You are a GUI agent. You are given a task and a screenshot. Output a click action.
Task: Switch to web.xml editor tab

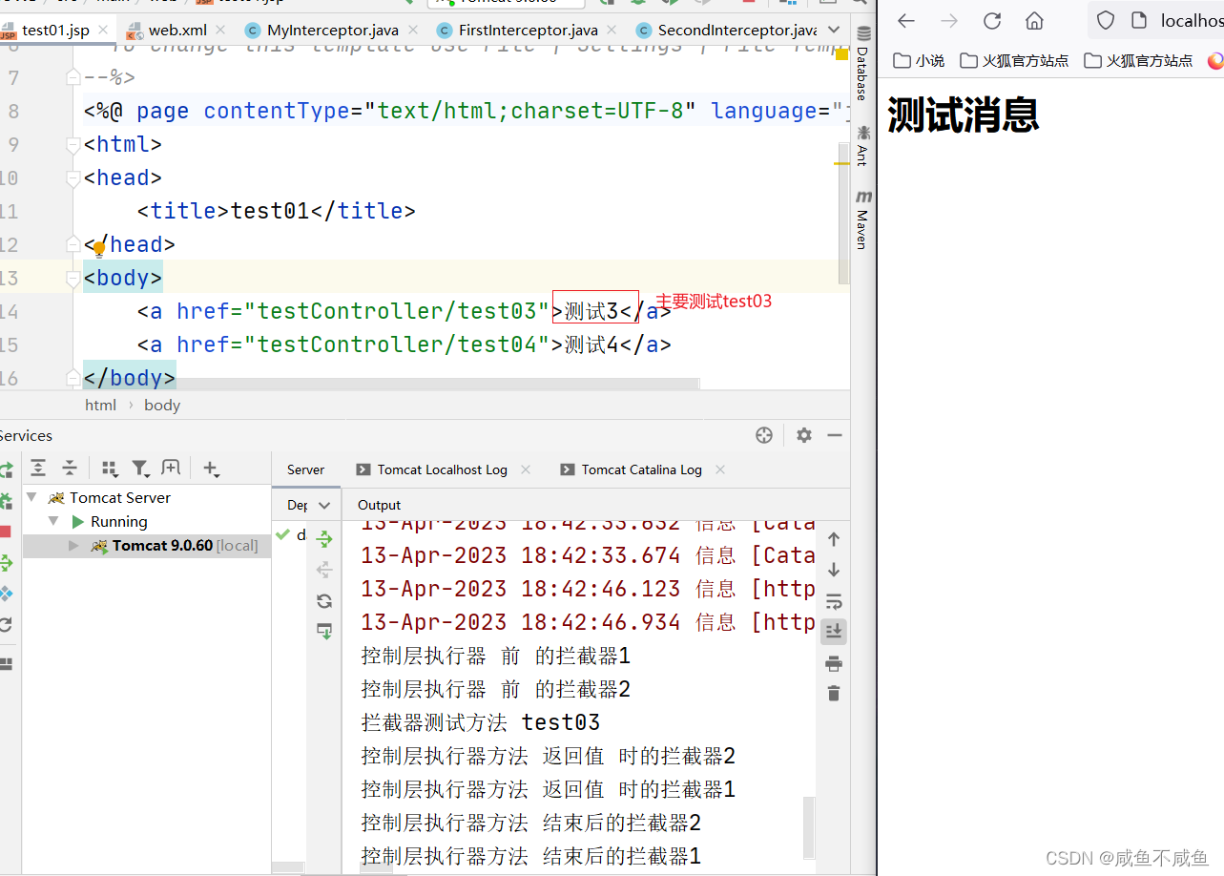coord(177,30)
